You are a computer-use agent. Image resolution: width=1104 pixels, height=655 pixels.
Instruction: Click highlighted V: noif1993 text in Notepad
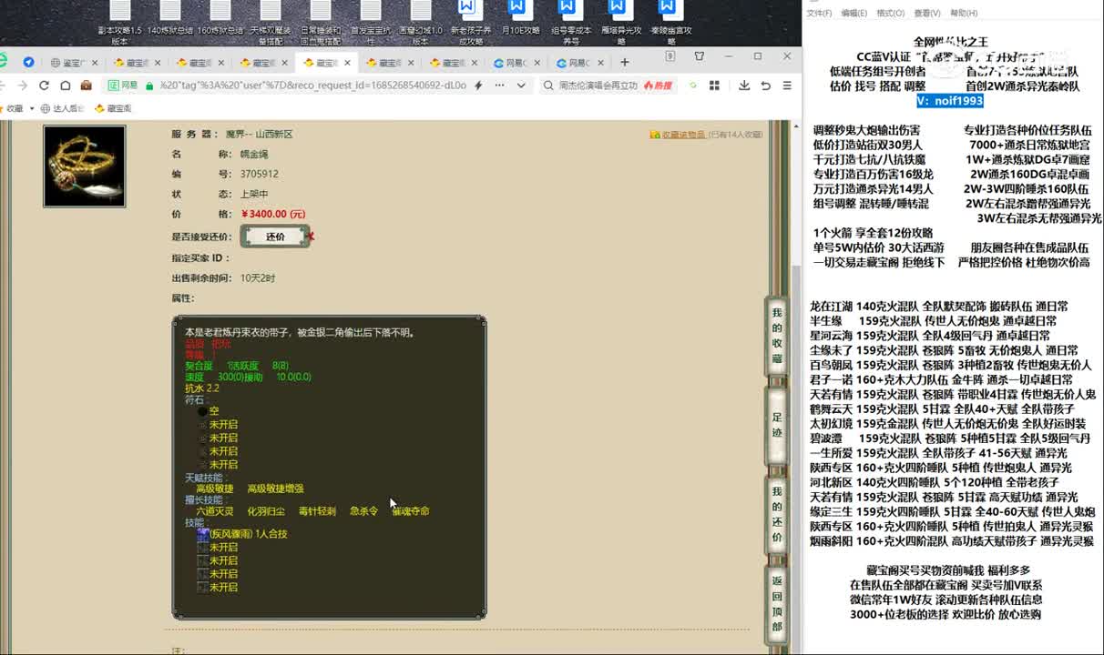tap(949, 101)
